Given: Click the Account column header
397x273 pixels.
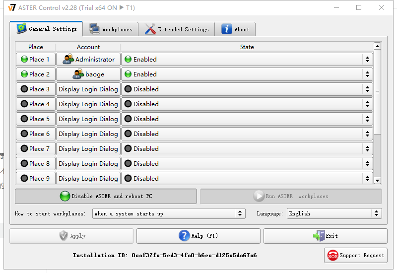Looking at the screenshot, I should tap(88, 47).
